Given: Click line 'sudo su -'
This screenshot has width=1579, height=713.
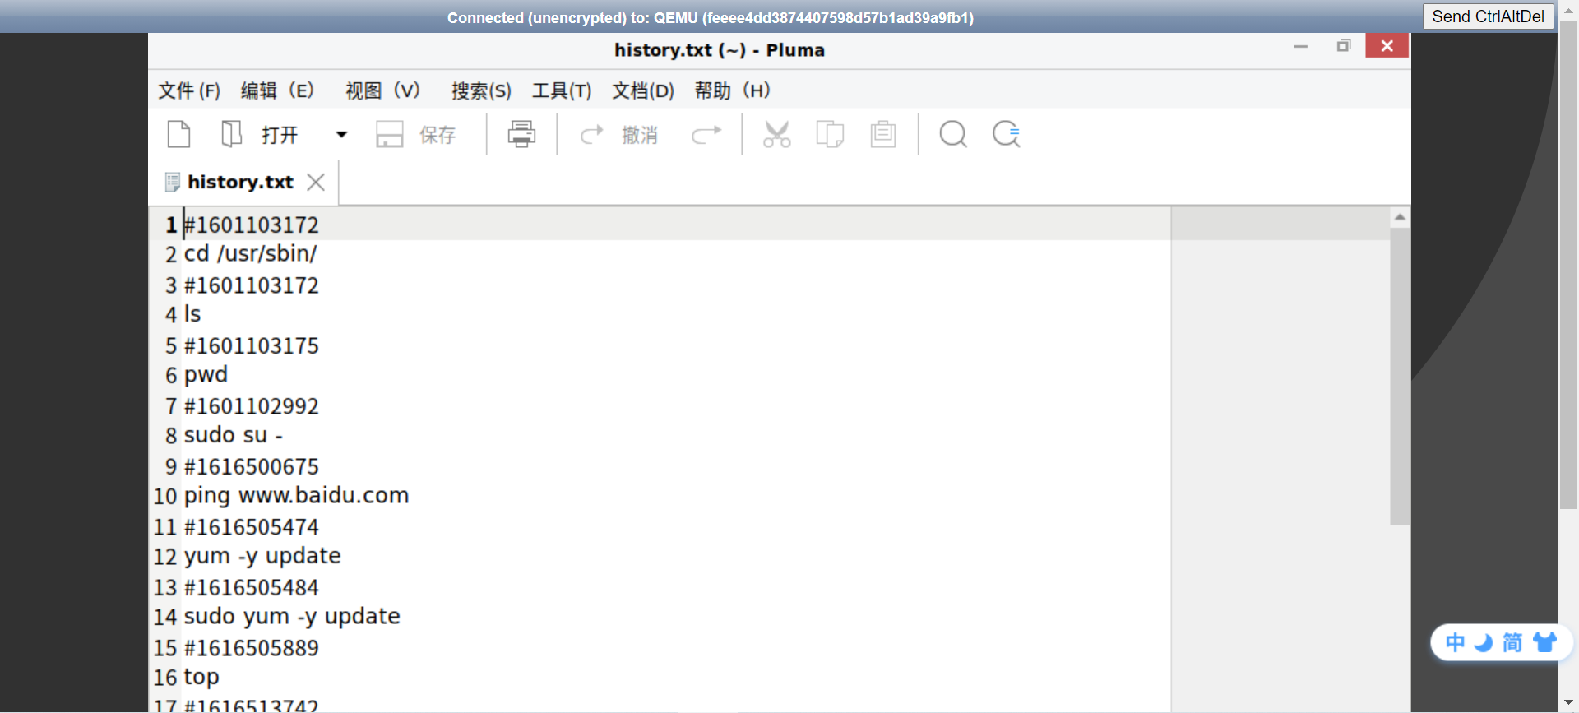Looking at the screenshot, I should click(x=234, y=435).
